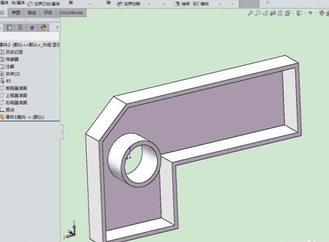This screenshot has width=329, height=242.
Task: Open the Display Style cube icon
Action: [299, 13]
